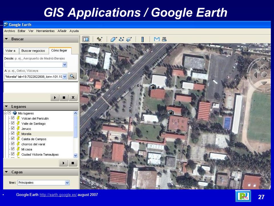Select the add path tool
This screenshot has width=274, height=206.
(x=122, y=39)
